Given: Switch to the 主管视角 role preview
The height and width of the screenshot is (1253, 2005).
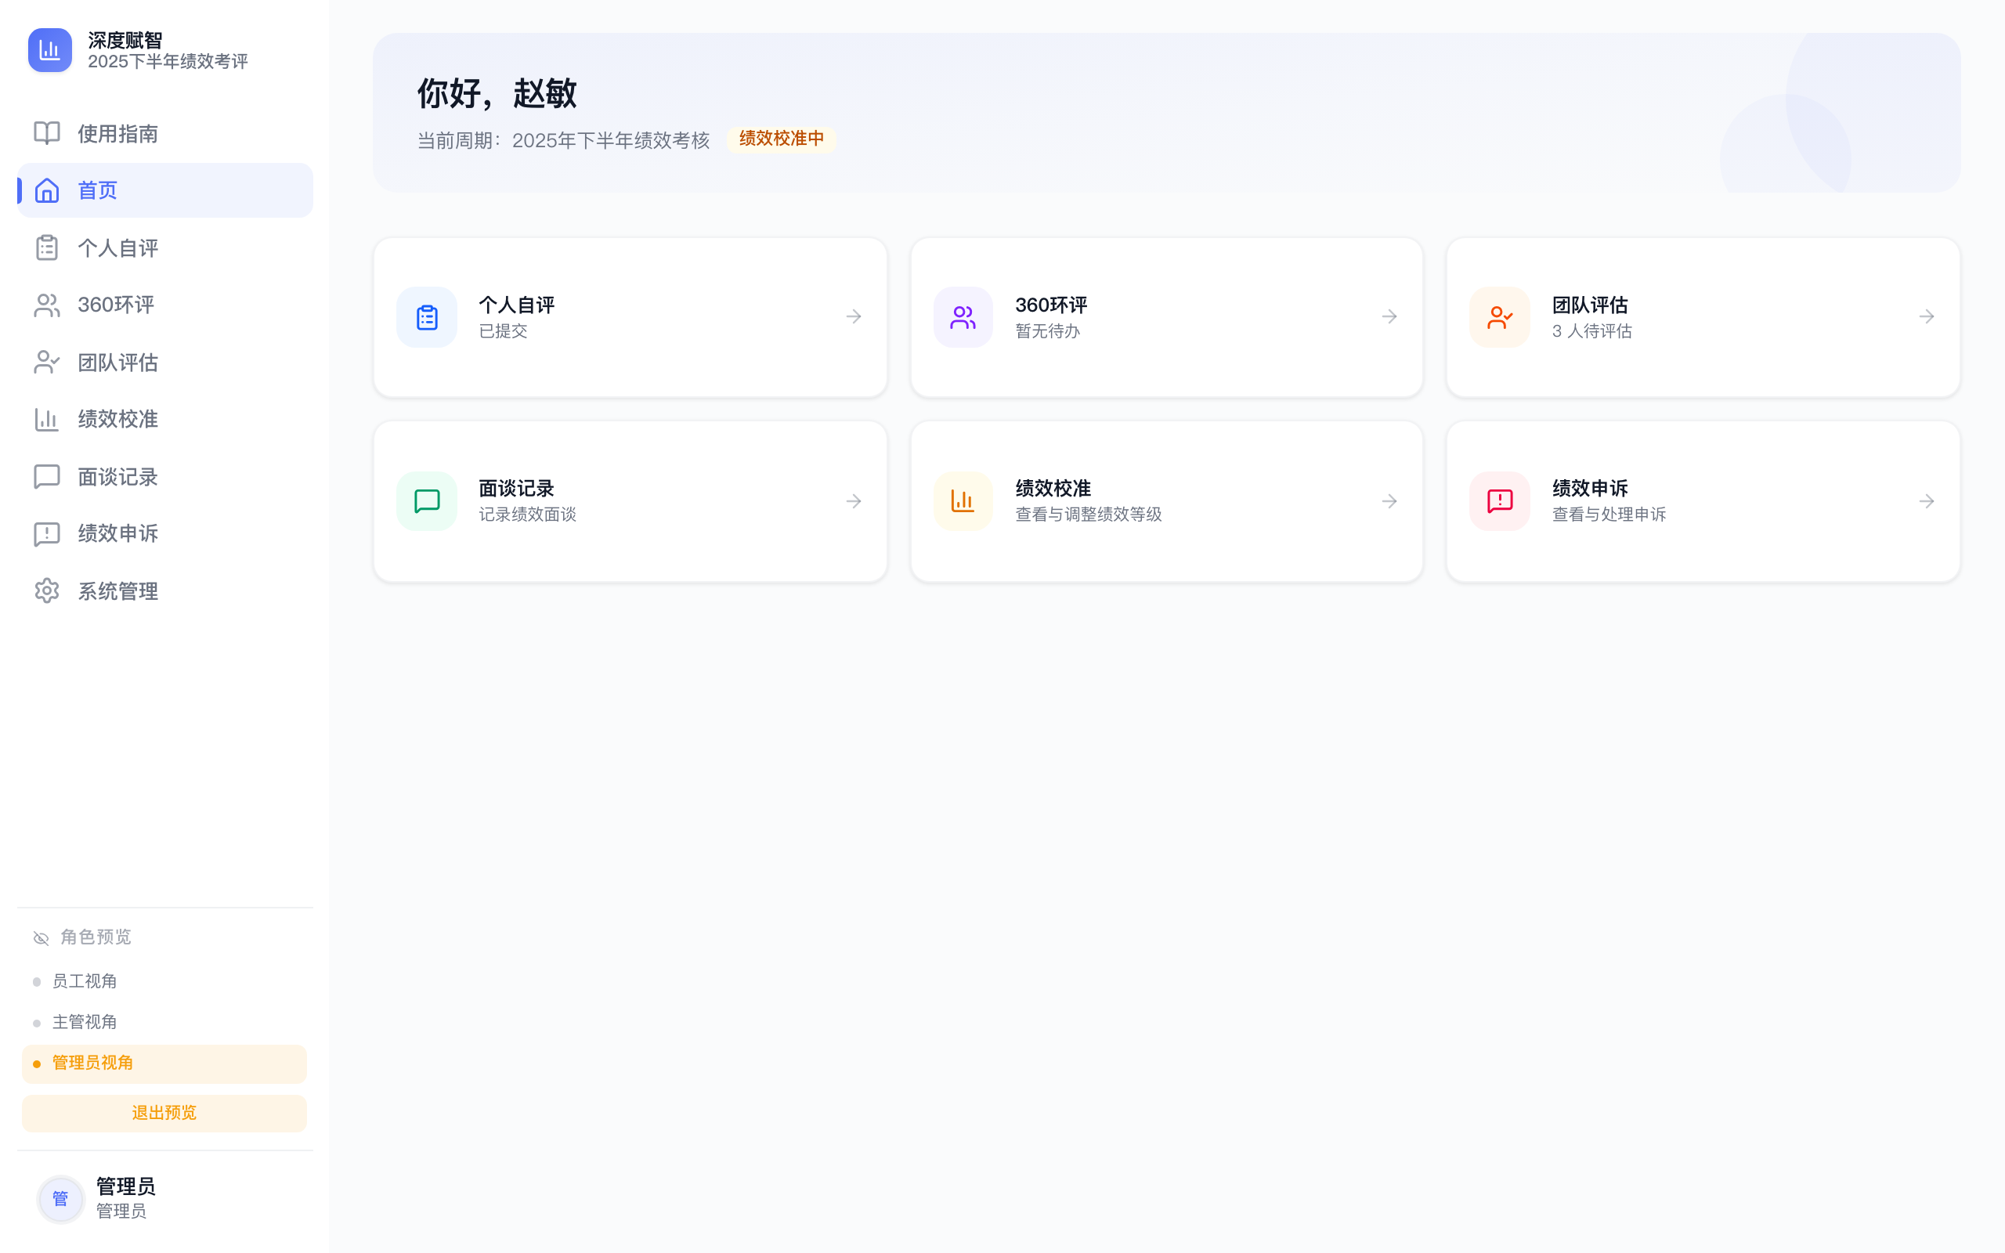Looking at the screenshot, I should pyautogui.click(x=85, y=1022).
